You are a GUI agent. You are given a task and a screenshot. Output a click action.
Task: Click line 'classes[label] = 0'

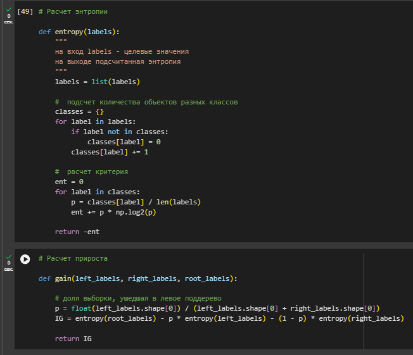point(124,142)
